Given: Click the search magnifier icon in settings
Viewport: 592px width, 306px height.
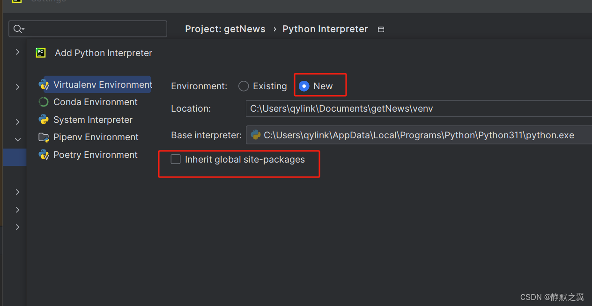Looking at the screenshot, I should [x=18, y=29].
